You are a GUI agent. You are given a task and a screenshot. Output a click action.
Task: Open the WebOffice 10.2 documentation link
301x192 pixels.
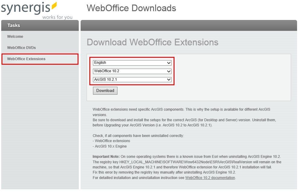(210, 178)
